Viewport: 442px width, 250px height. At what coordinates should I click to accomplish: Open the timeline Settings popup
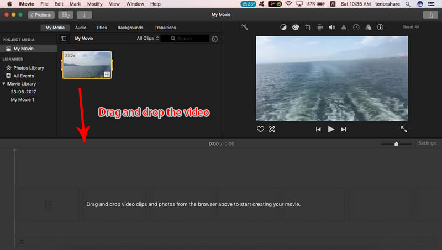point(427,143)
